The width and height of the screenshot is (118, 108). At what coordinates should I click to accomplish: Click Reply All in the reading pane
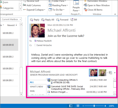(x=48, y=20)
